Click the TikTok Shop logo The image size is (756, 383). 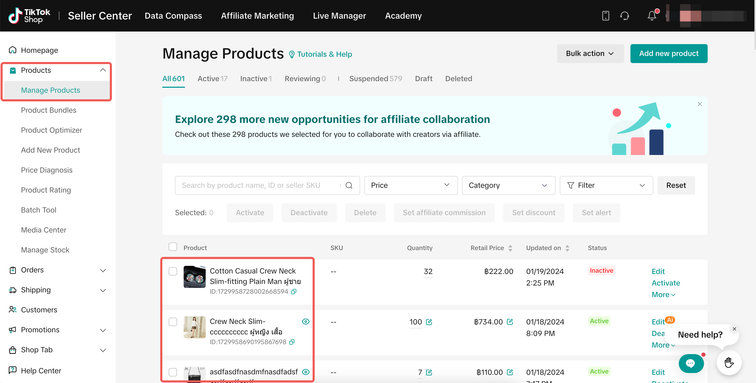click(x=29, y=15)
